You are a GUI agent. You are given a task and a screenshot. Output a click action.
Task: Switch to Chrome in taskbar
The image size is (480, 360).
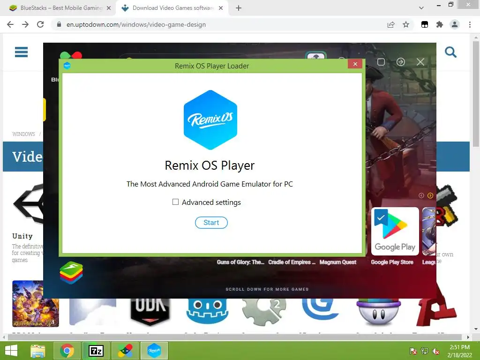[x=67, y=351]
